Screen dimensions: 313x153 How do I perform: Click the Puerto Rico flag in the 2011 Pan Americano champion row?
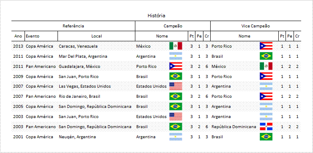pos(176,66)
